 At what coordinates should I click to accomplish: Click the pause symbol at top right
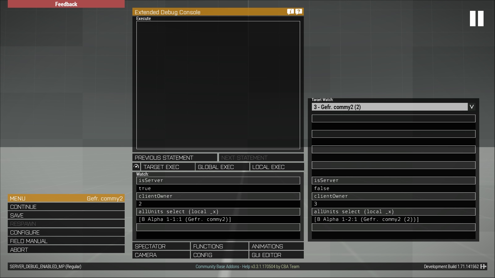[477, 19]
